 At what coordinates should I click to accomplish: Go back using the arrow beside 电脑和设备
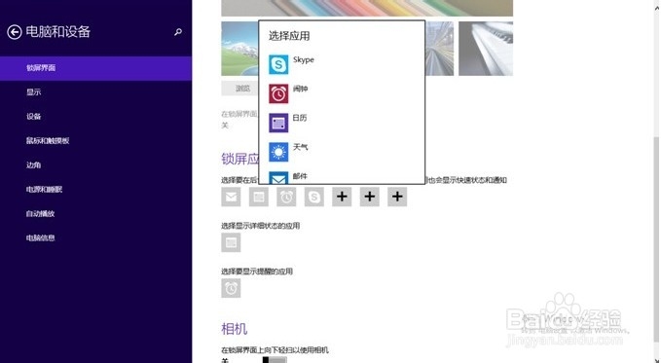point(15,32)
